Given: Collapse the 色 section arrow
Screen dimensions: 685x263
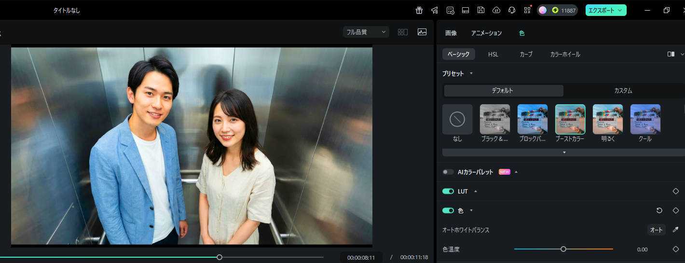Looking at the screenshot, I should tap(471, 210).
